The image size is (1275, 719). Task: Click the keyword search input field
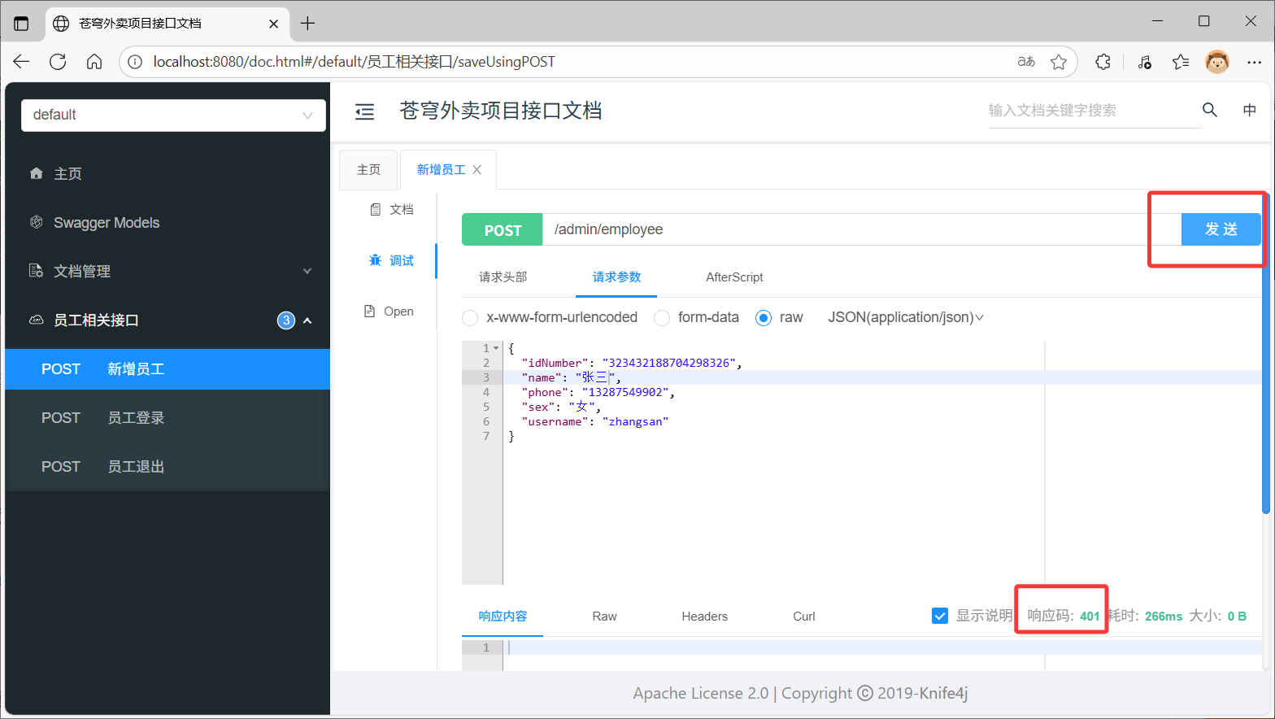point(1094,111)
